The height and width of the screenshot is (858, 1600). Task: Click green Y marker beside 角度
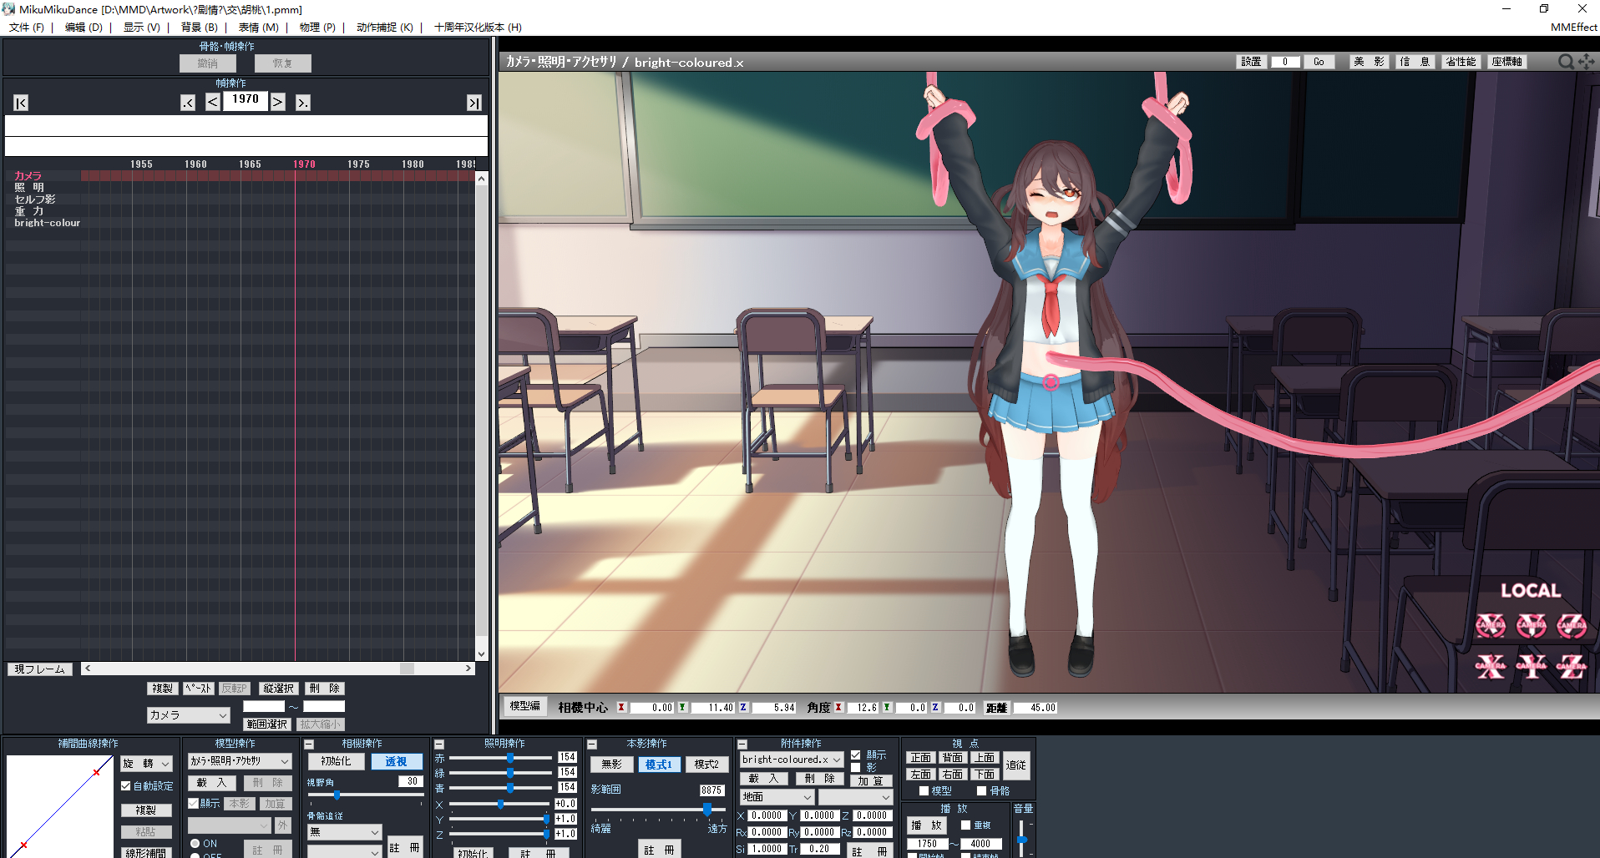887,708
